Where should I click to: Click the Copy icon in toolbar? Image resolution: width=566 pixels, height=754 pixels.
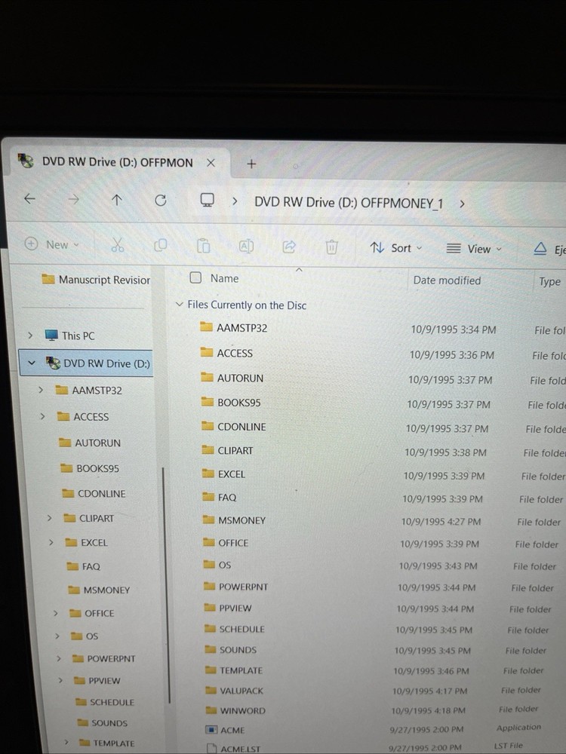(x=160, y=246)
